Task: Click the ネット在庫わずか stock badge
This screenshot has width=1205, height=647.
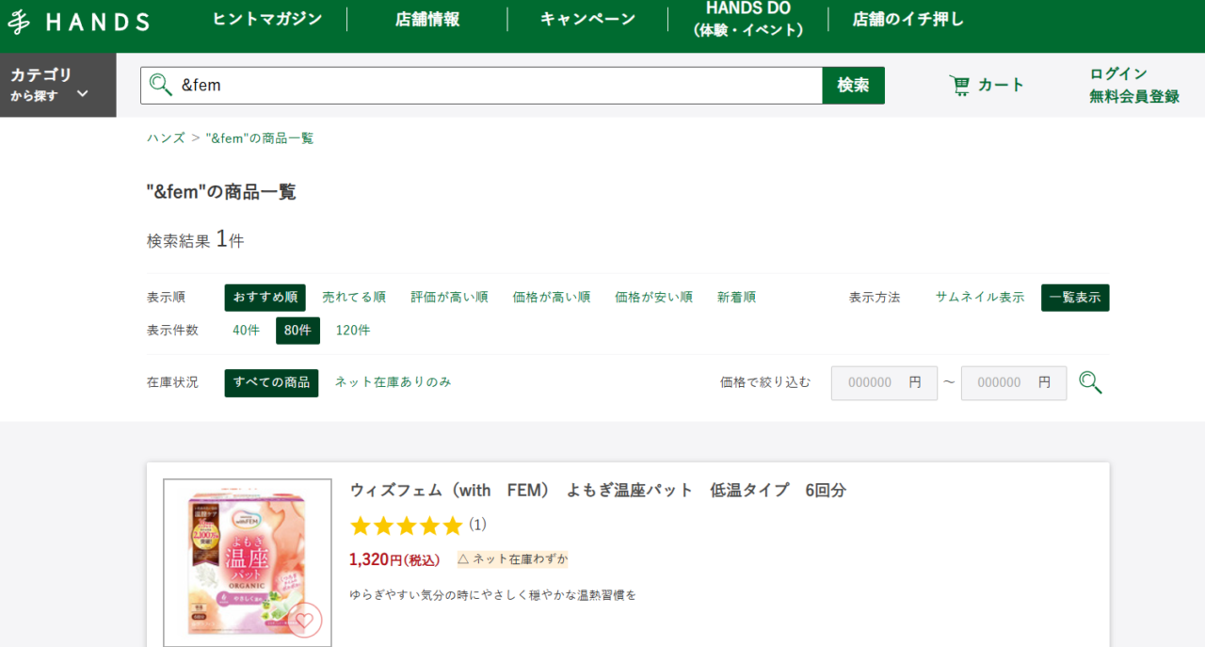Action: point(513,559)
